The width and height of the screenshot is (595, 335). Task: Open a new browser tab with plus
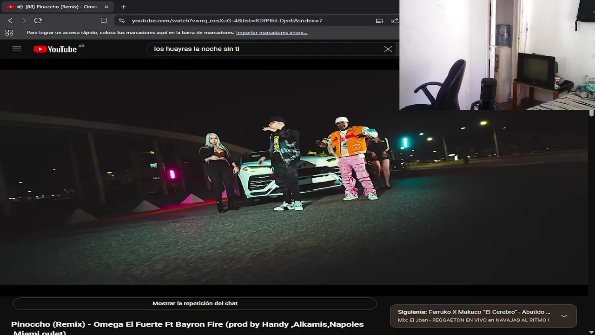pyautogui.click(x=123, y=7)
